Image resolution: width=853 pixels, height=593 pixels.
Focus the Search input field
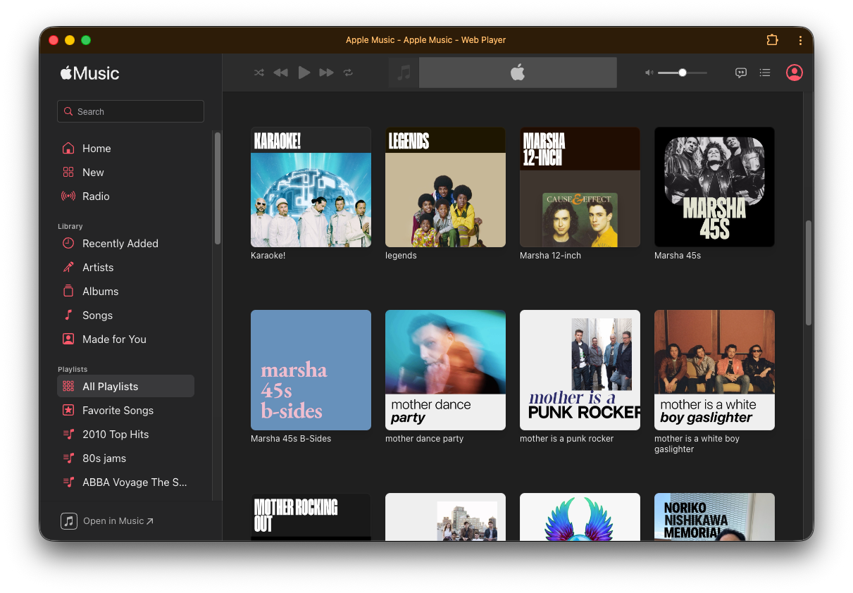pyautogui.click(x=130, y=111)
